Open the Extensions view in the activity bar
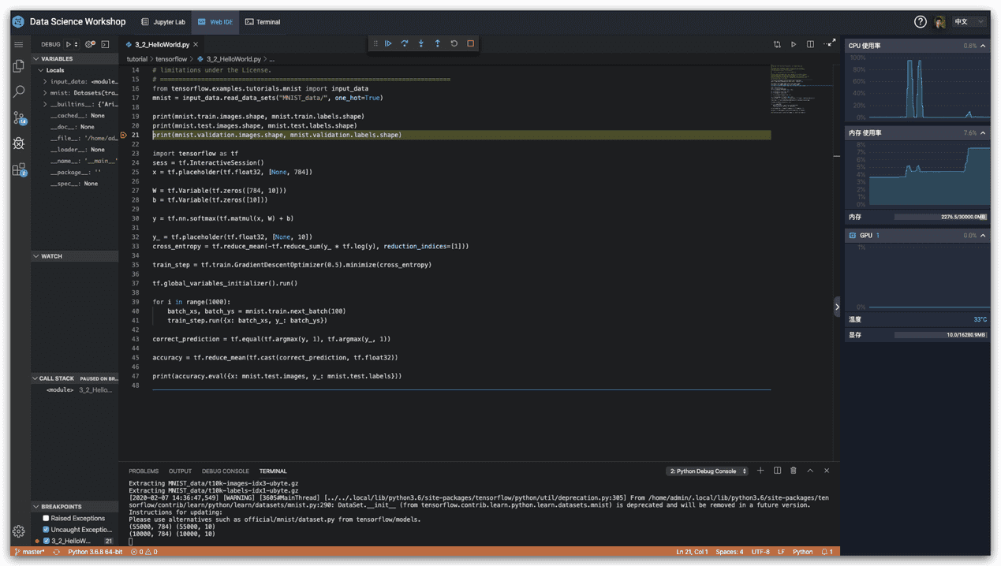The image size is (1001, 566). 19,169
